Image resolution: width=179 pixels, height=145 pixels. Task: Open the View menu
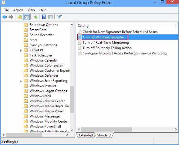click(x=31, y=10)
